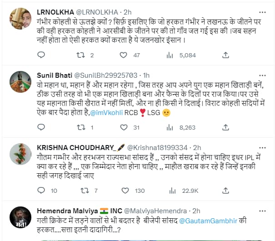The width and height of the screenshot is (275, 241).
Task: Open more options for KRISHNA CHOUDHARY's tweet
Action: click(x=262, y=148)
